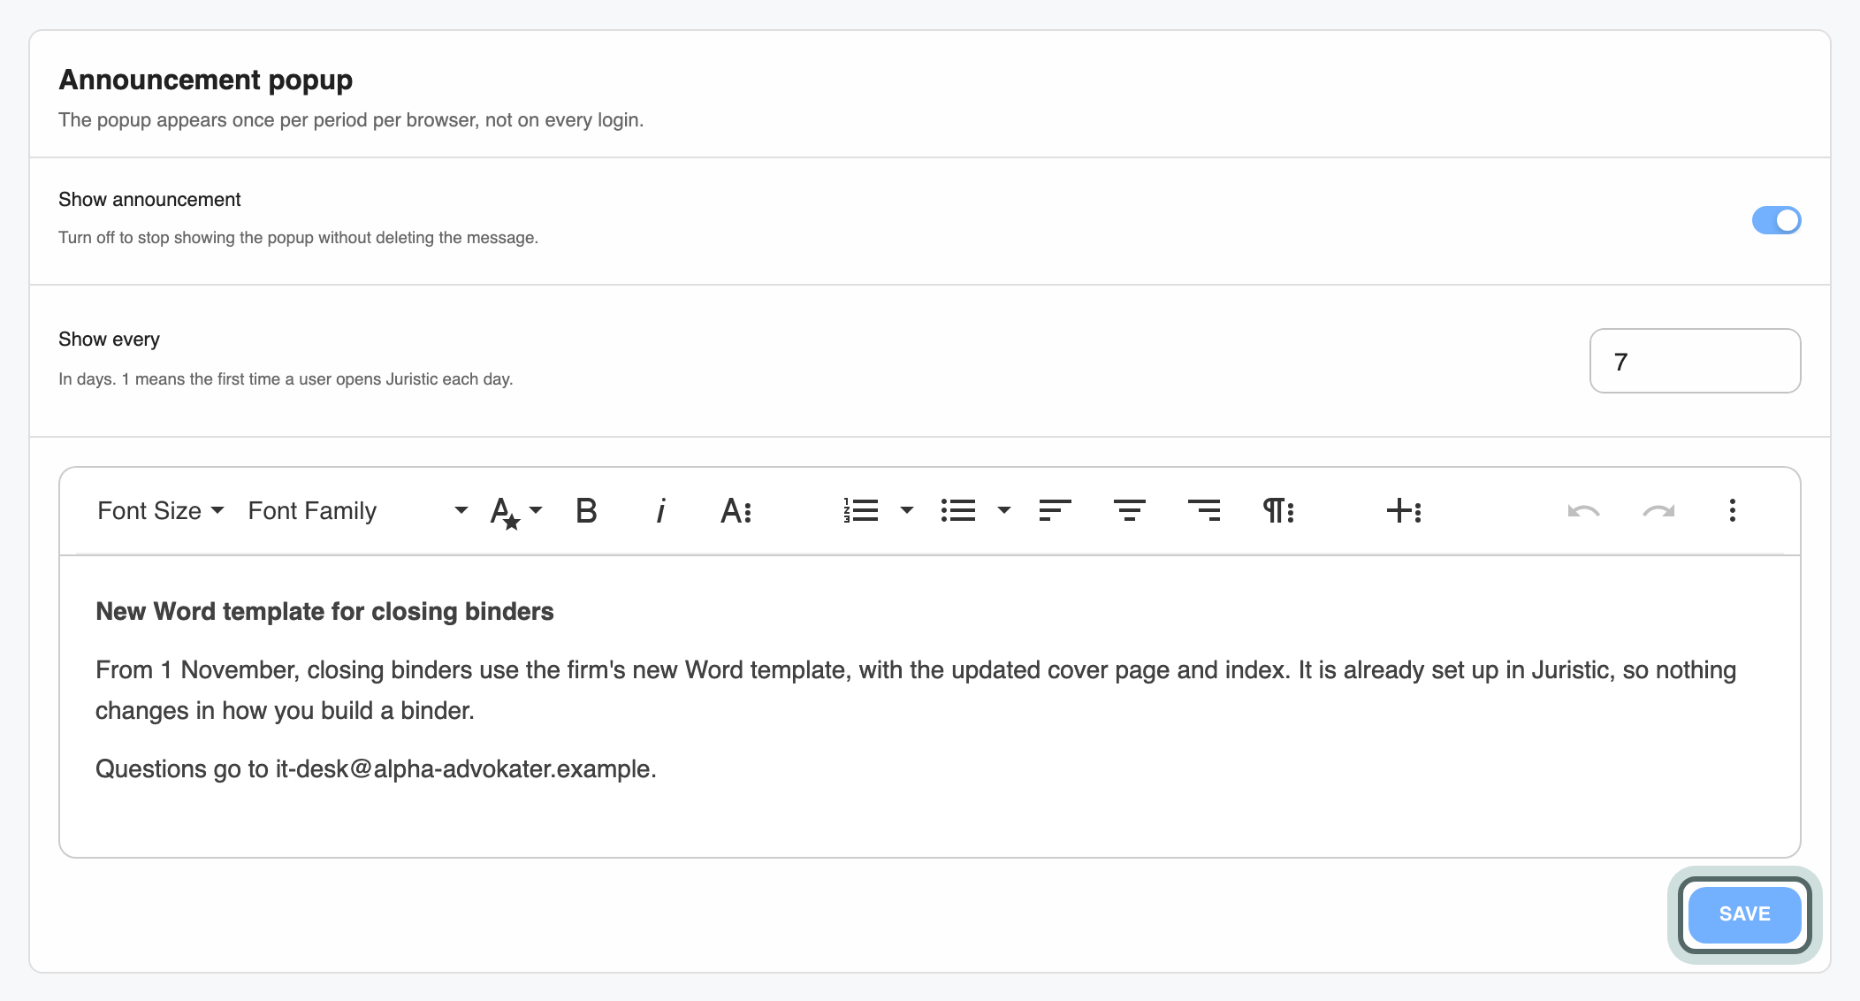Click the 'Show announcement' label
This screenshot has width=1860, height=1001.
click(x=149, y=199)
